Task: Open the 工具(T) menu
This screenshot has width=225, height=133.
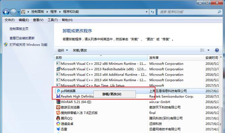Action: [53, 20]
